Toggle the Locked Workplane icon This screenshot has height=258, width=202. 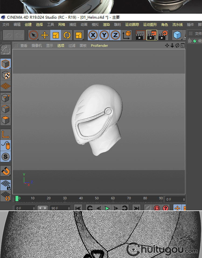pyautogui.click(x=6, y=185)
